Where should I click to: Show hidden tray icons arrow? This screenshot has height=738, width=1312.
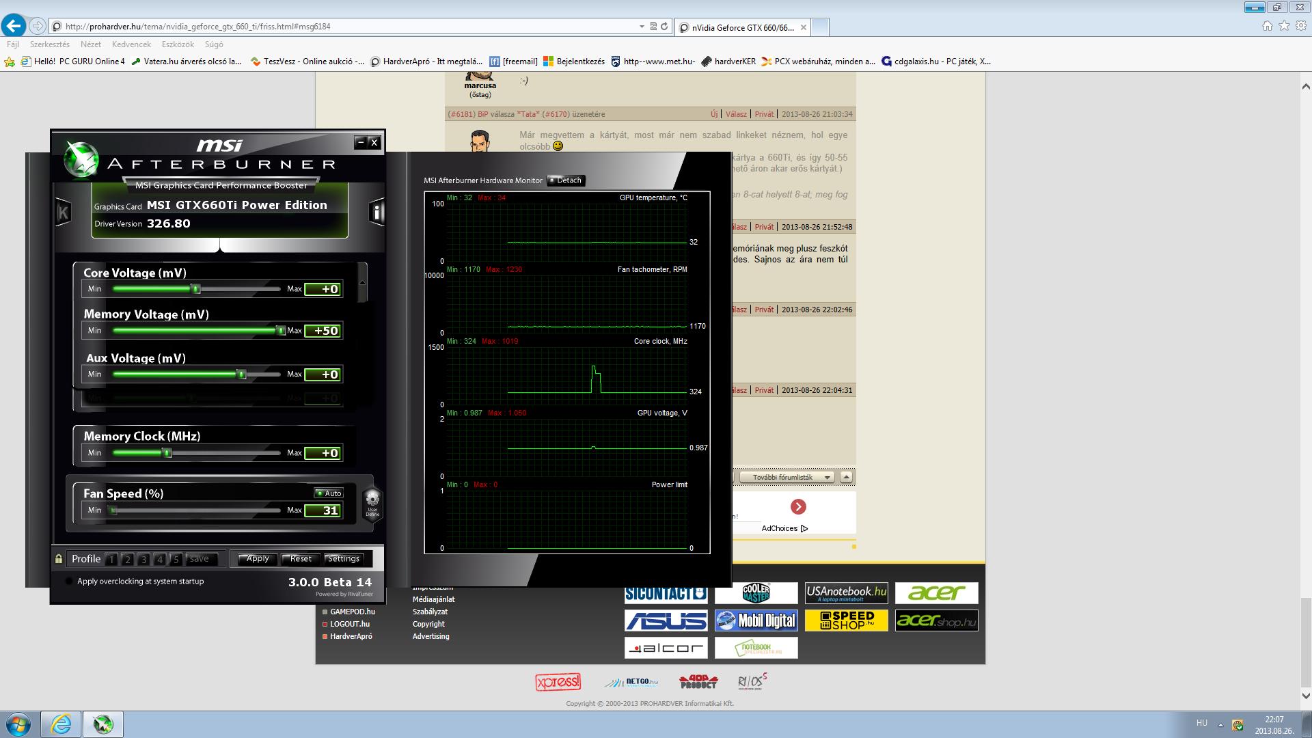[1220, 724]
